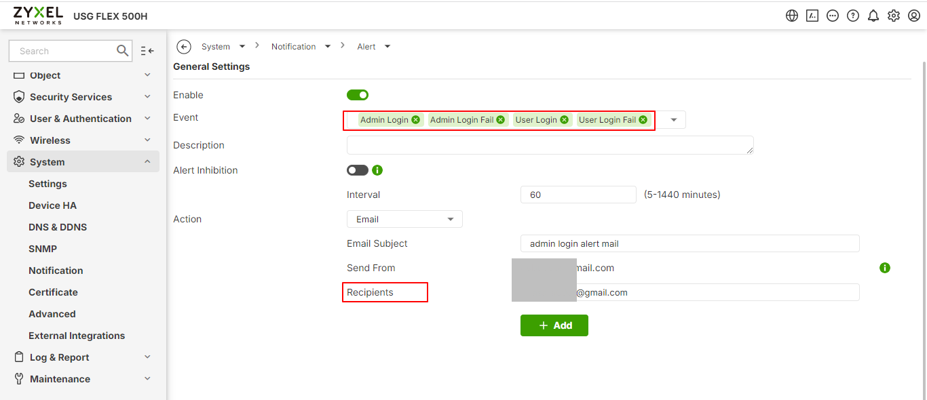Click the Security Services shield icon
Screen dimensions: 927x400
(19, 97)
